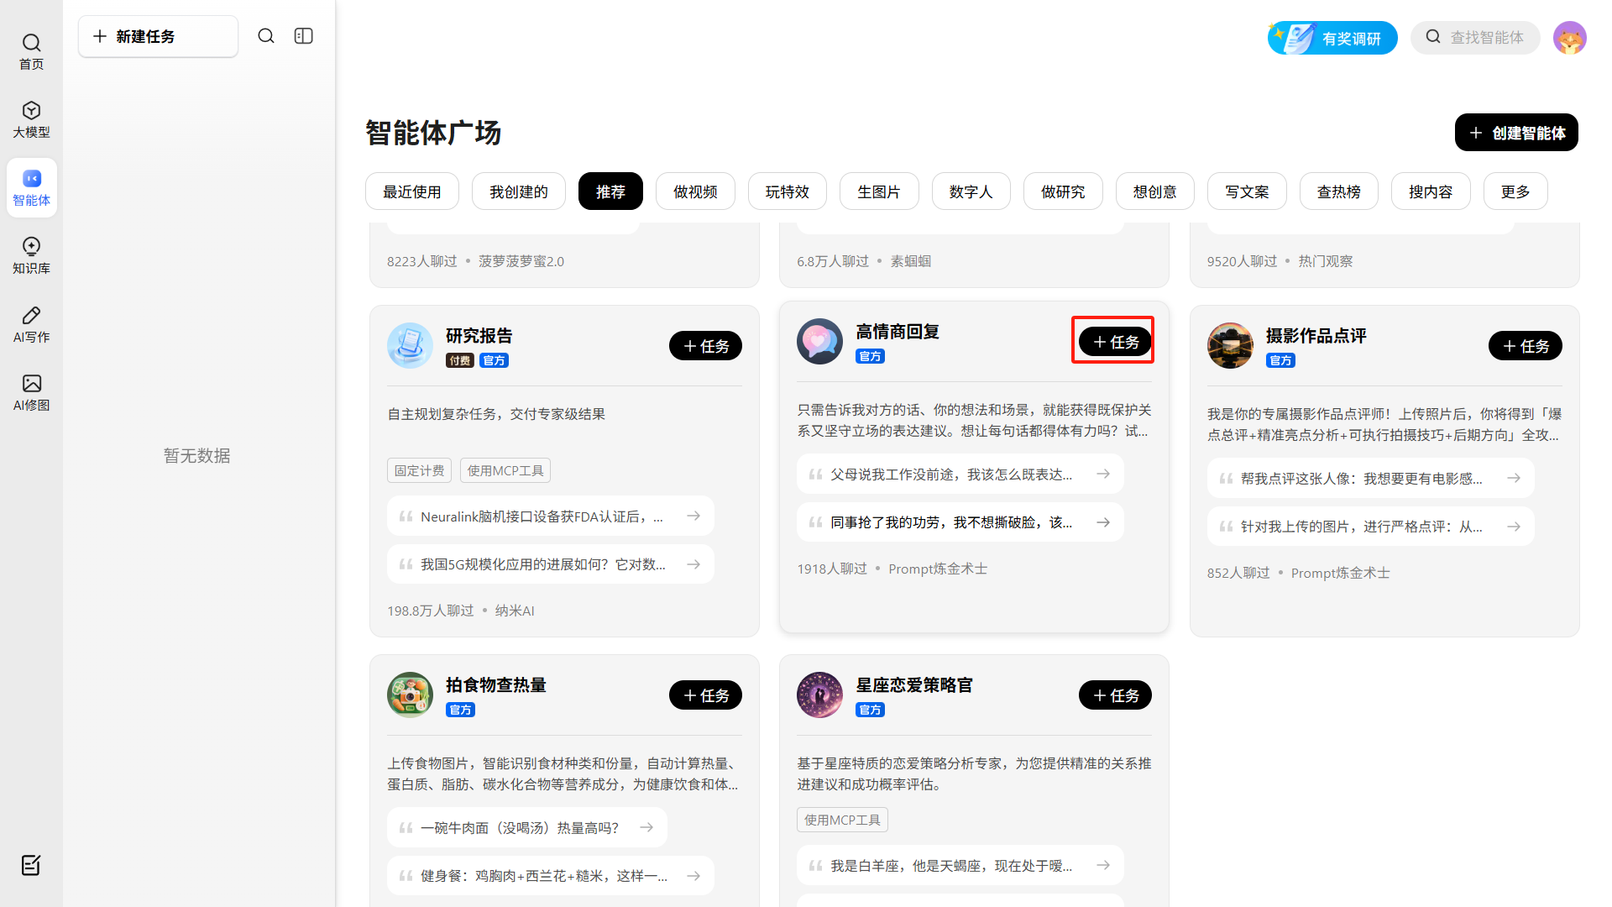The width and height of the screenshot is (1612, 907).
Task: Open the 大模型 sidebar icon
Action: click(x=31, y=119)
